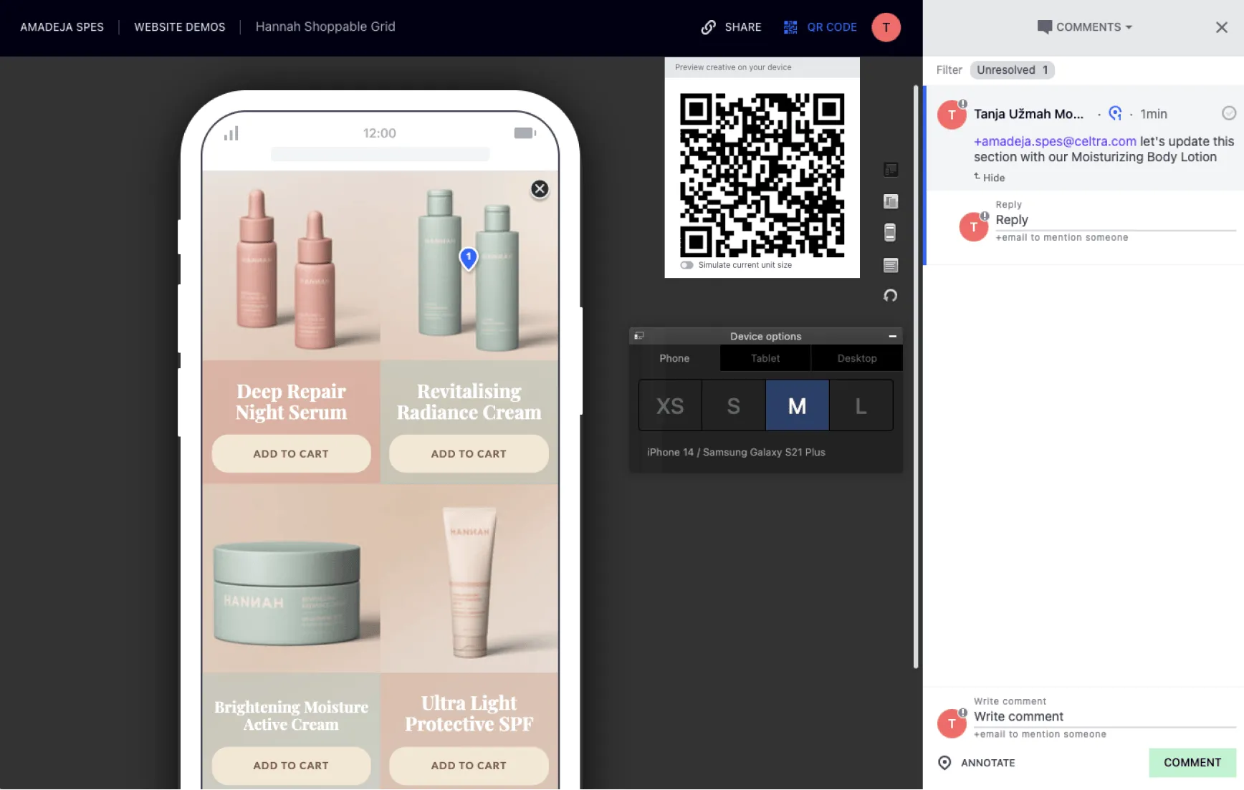The width and height of the screenshot is (1244, 790).
Task: Select the L device size
Action: 861,406
